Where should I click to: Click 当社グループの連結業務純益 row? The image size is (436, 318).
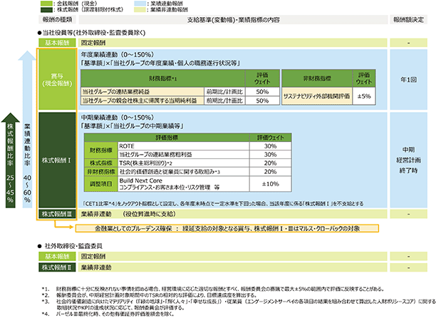(x=142, y=92)
